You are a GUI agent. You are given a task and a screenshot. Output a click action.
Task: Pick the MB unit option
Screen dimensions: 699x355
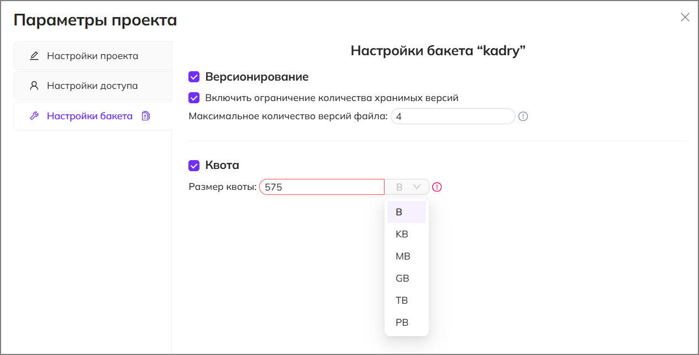point(403,256)
